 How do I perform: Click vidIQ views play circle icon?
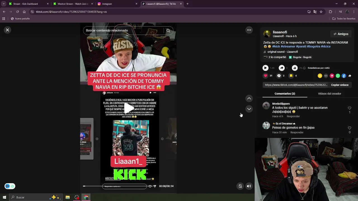(265, 68)
